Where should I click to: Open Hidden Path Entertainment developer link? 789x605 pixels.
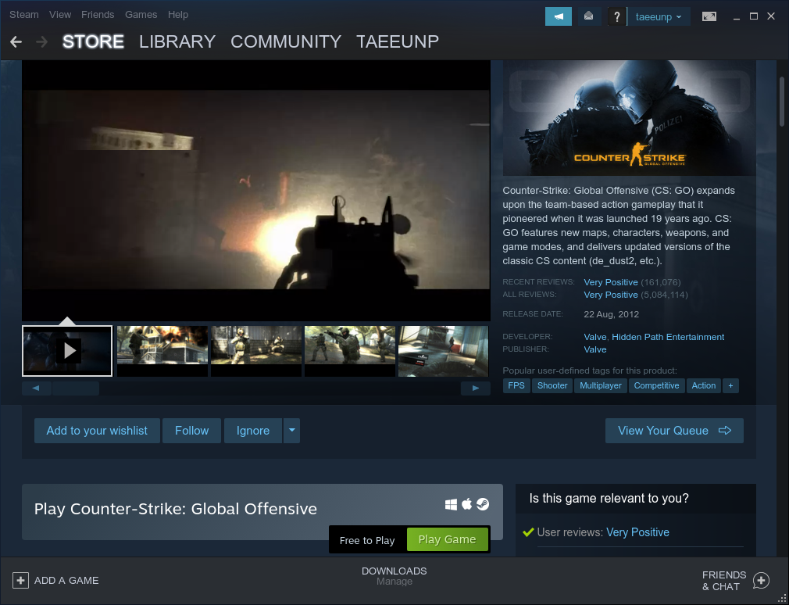tap(668, 337)
